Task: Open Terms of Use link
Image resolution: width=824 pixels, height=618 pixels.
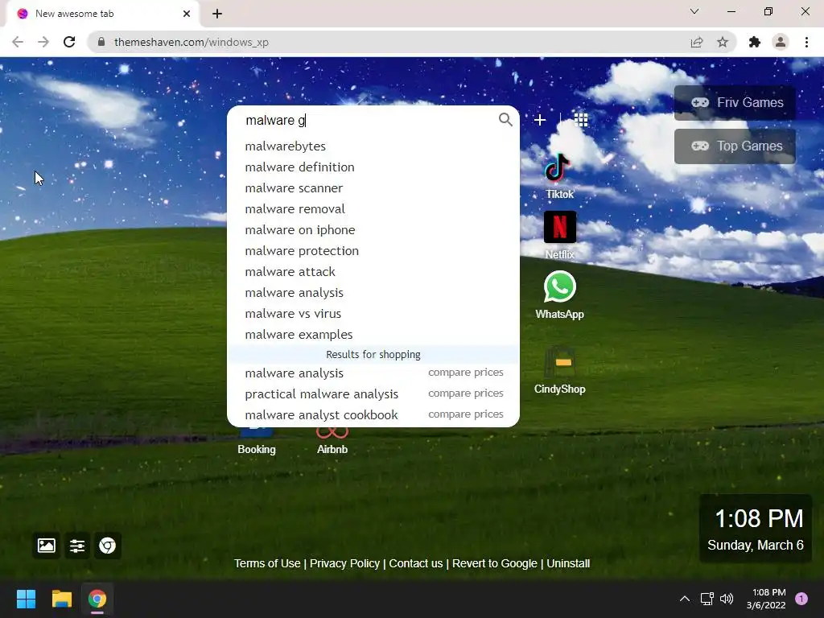Action: pyautogui.click(x=267, y=563)
